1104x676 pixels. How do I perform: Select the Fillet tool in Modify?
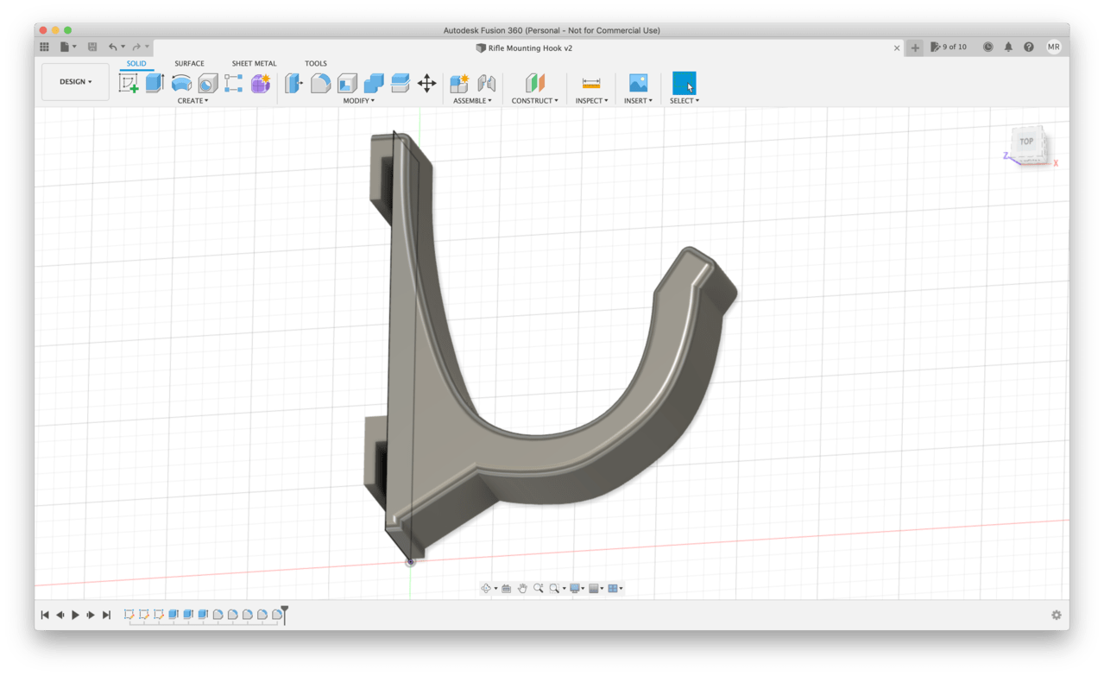(321, 83)
